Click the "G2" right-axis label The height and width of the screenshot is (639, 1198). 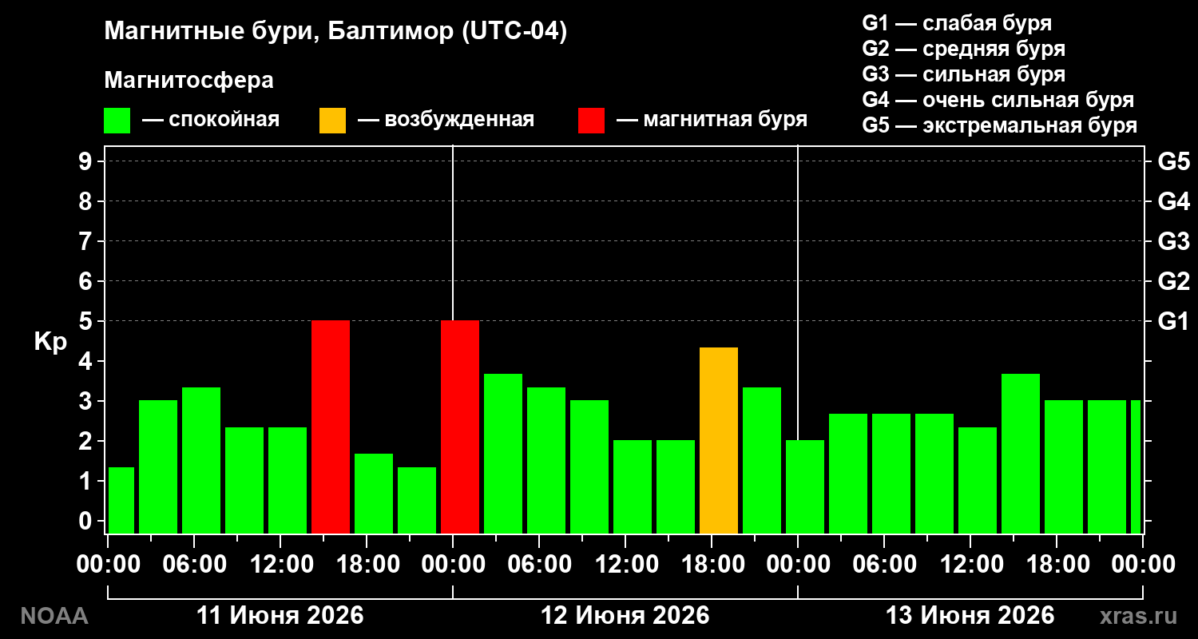(x=1173, y=281)
